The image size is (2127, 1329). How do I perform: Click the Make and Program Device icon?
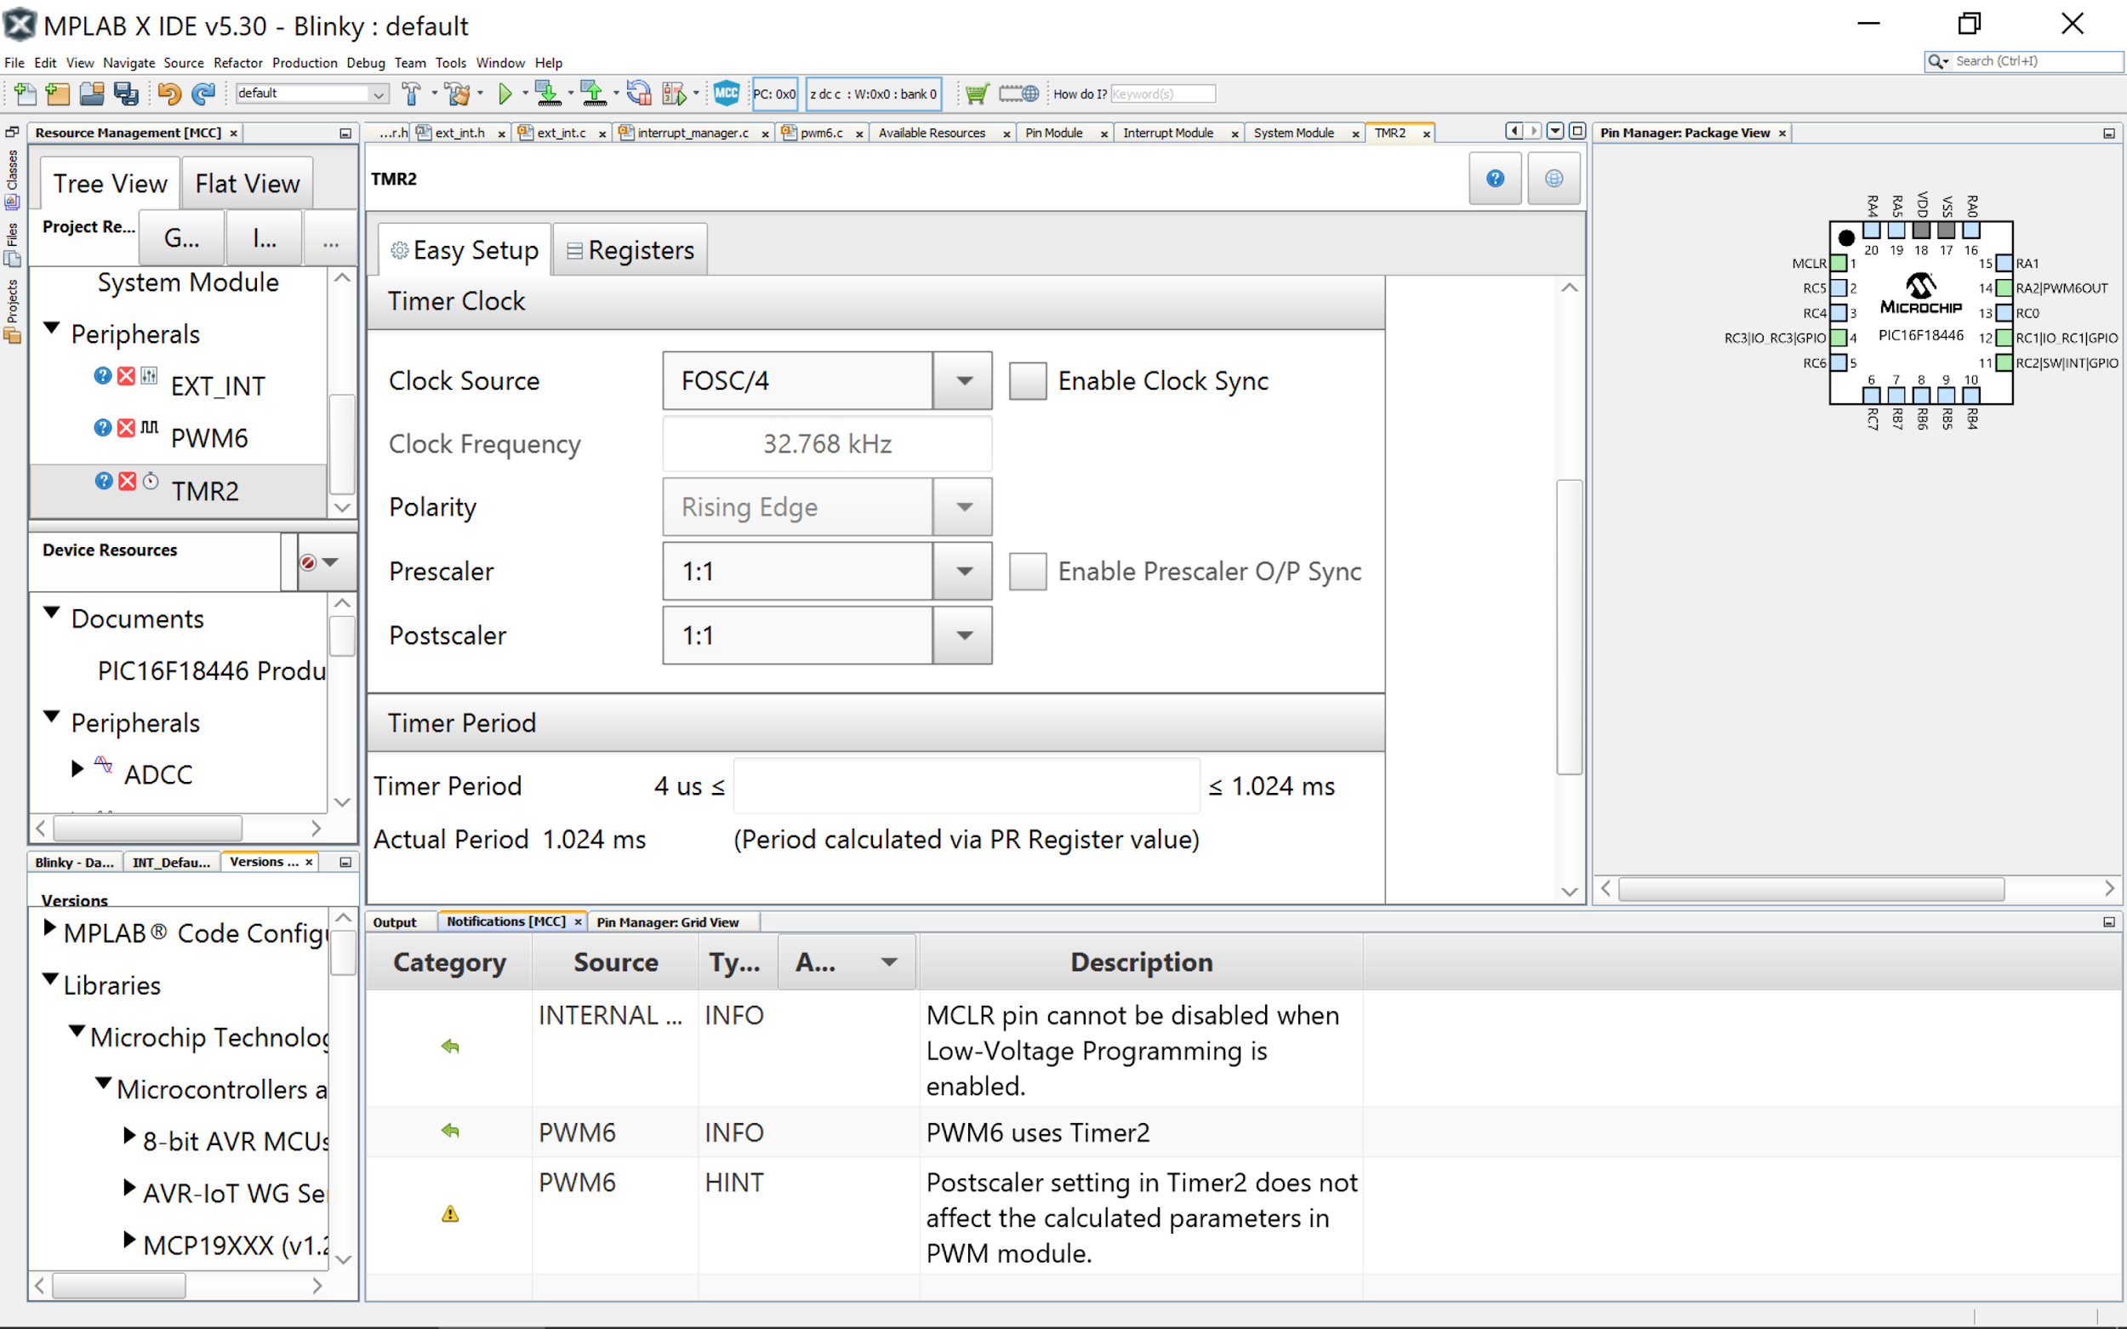tap(549, 94)
